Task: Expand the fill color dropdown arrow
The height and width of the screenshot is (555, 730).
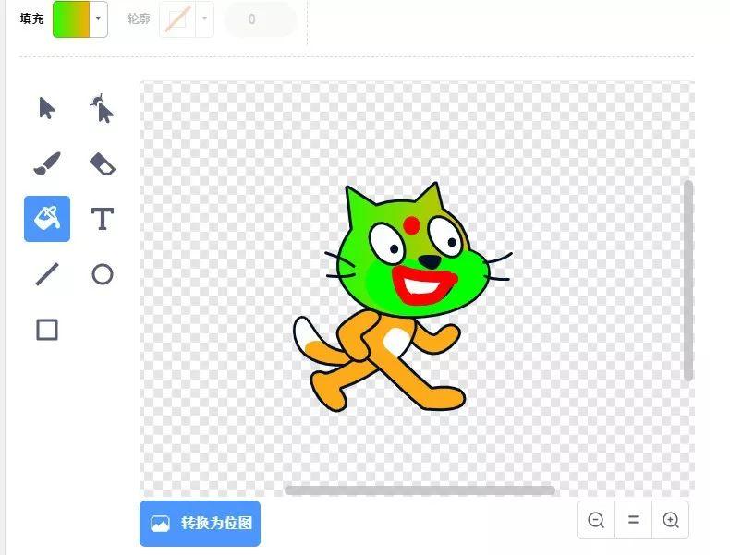Action: [x=98, y=18]
